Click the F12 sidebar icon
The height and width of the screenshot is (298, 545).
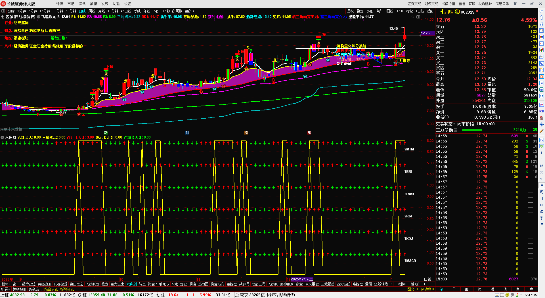pos(542,83)
